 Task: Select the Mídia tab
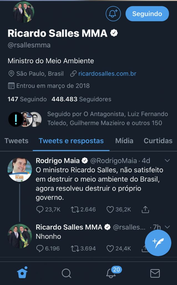point(124,141)
